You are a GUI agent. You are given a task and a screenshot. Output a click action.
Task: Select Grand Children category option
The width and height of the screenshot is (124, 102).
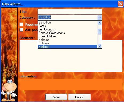click(x=68, y=36)
